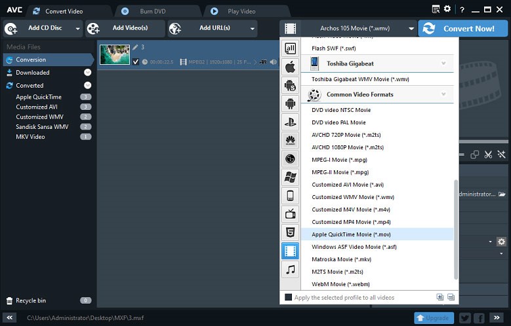Click the Convert Now! button

click(462, 28)
